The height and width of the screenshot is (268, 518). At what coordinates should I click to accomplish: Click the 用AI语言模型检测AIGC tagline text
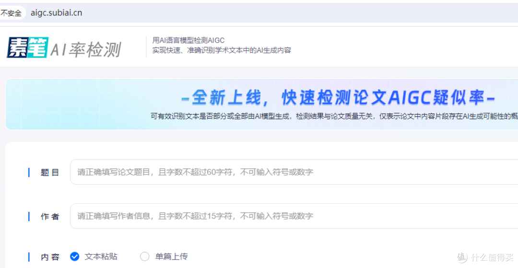(188, 40)
